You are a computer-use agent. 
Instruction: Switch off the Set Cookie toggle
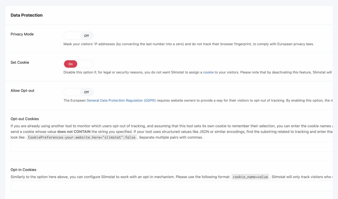79,64
